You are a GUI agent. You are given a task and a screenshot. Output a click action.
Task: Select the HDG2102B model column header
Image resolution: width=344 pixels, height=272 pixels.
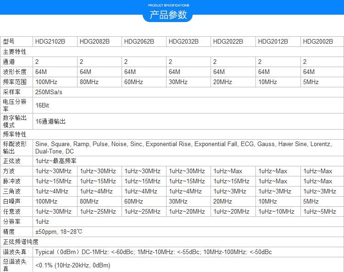[x=50, y=41]
